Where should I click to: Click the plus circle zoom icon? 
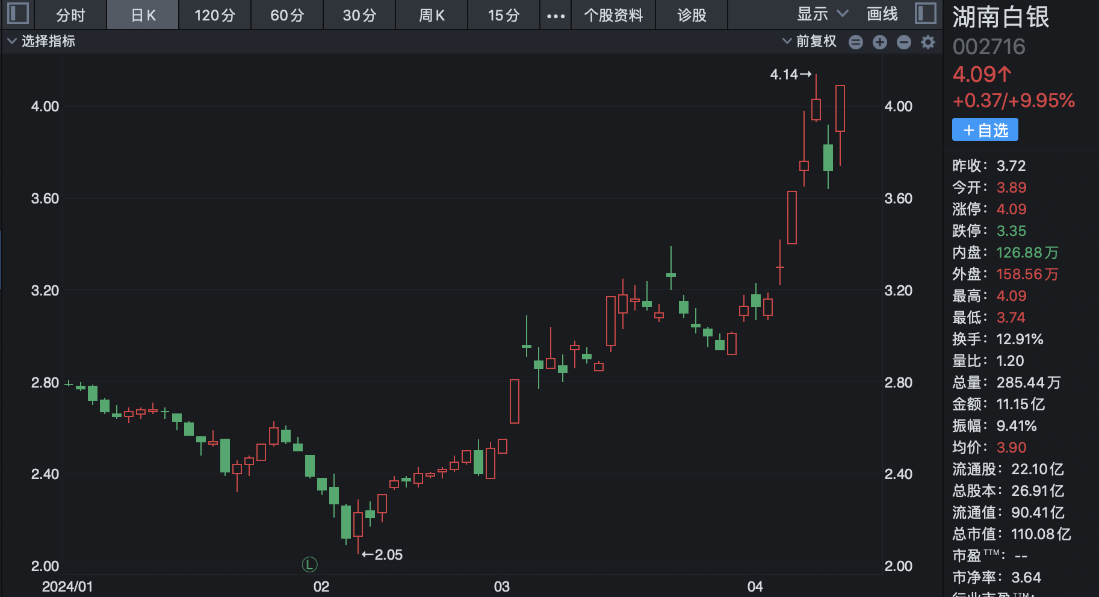pos(879,42)
